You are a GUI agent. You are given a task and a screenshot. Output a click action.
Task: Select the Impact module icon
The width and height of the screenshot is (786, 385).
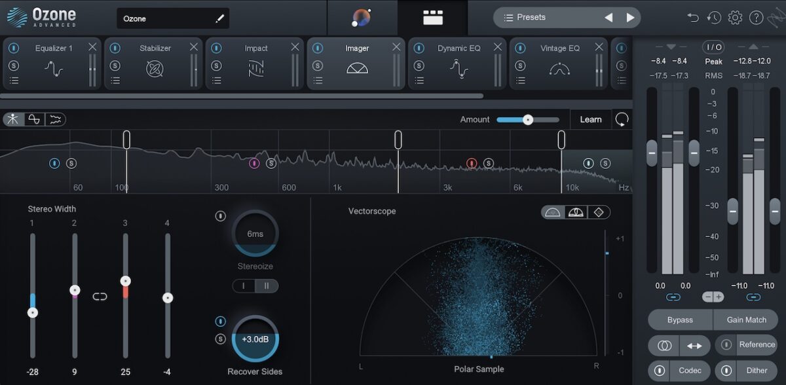256,68
